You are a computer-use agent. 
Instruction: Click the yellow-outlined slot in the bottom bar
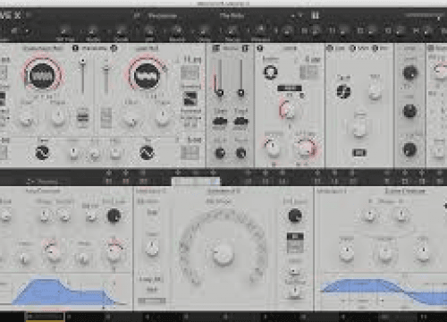coord(46,317)
